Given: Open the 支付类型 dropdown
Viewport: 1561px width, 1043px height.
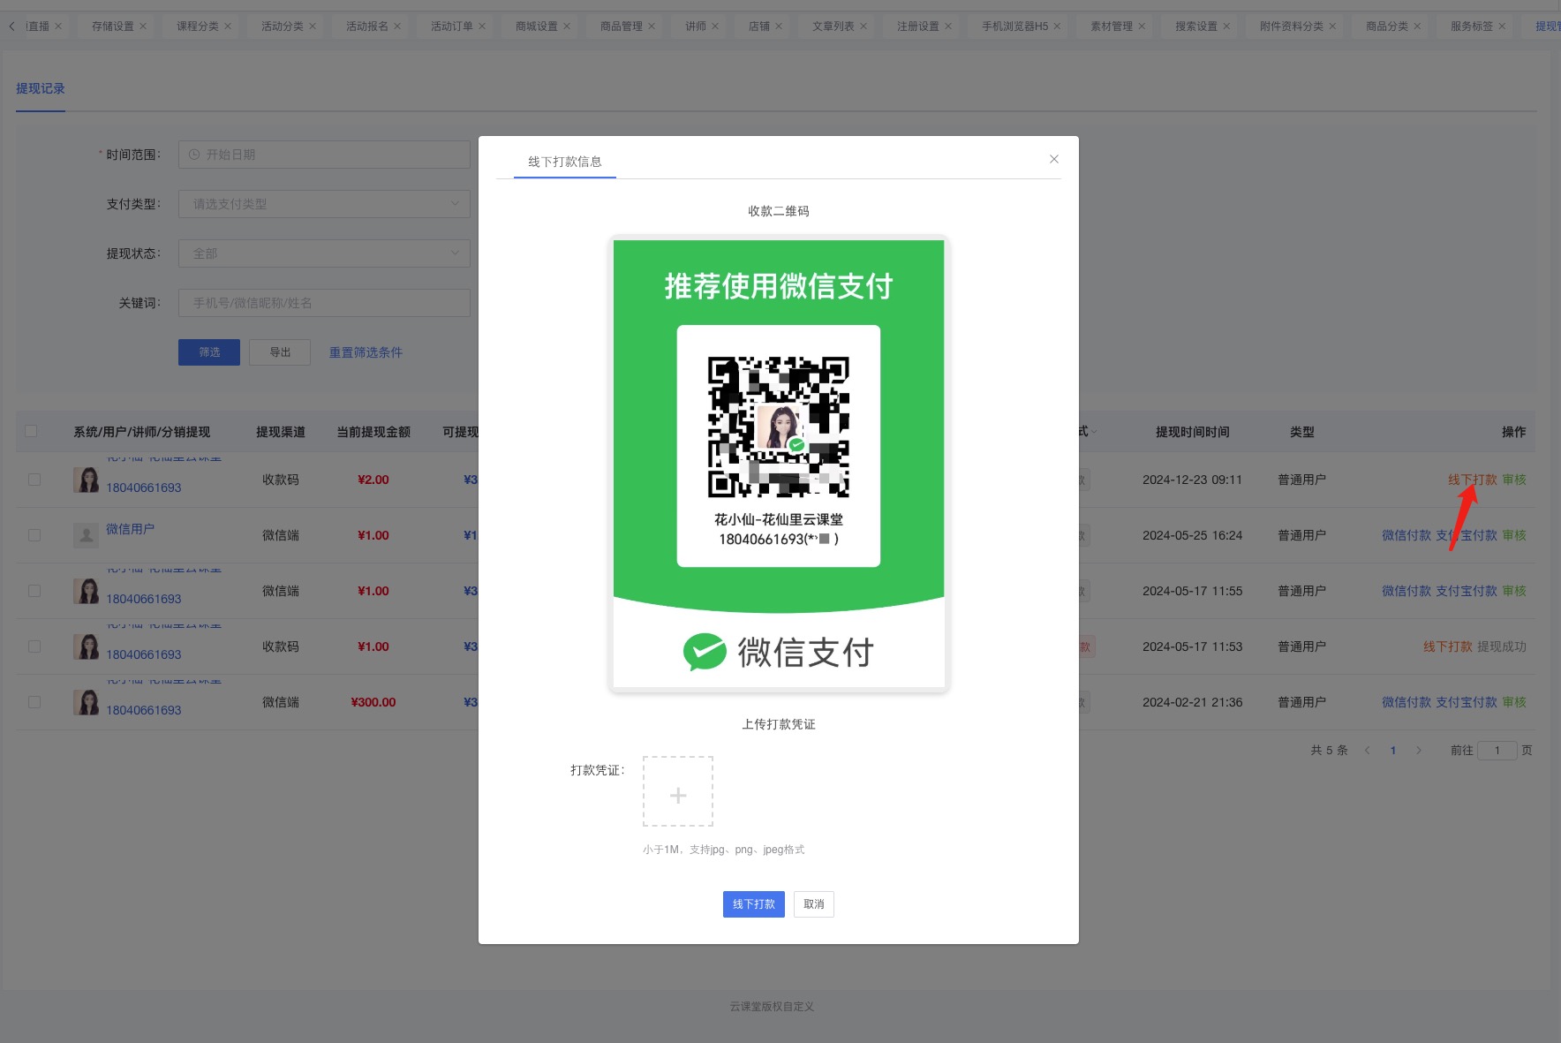Looking at the screenshot, I should [324, 204].
